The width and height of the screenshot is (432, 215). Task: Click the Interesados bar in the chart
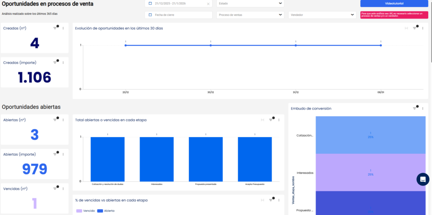tap(157, 159)
